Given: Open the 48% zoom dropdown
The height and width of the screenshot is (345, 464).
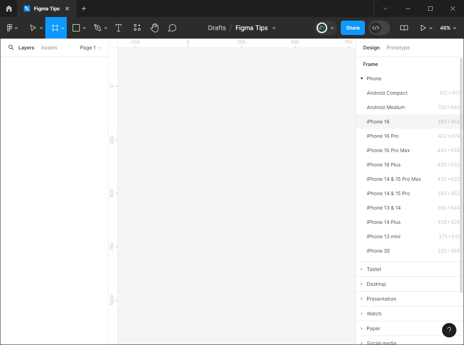Looking at the screenshot, I should [448, 28].
